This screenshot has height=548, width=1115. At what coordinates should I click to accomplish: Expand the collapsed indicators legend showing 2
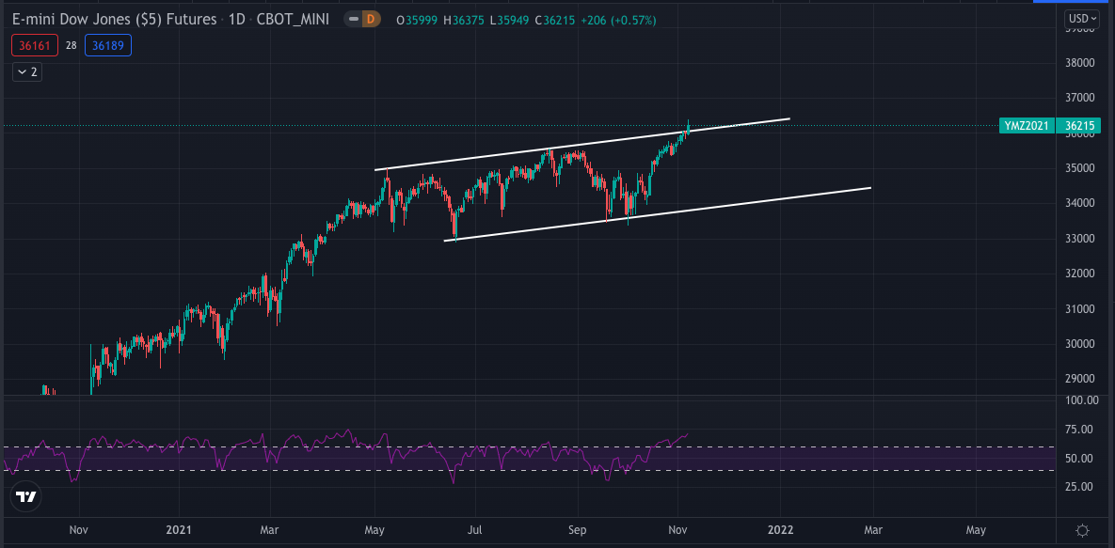click(x=27, y=71)
